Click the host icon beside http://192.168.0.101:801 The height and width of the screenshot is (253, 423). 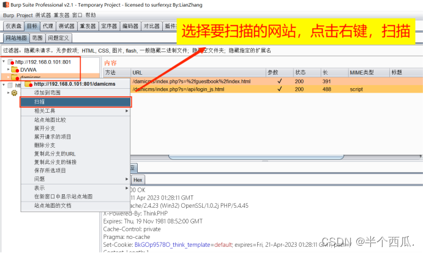[11, 62]
